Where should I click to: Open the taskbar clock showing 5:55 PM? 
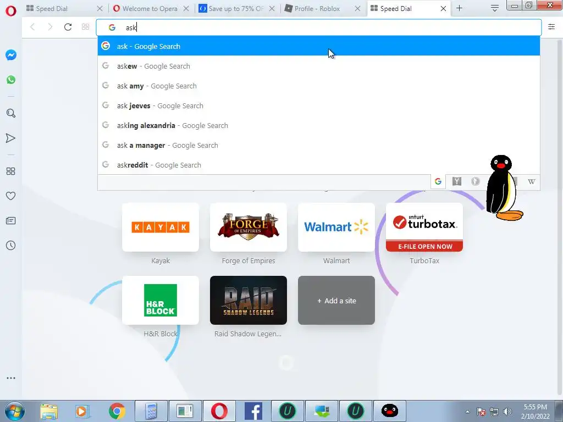click(x=535, y=412)
